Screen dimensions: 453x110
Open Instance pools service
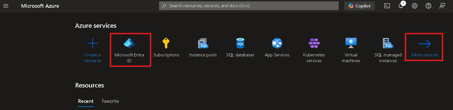click(203, 47)
